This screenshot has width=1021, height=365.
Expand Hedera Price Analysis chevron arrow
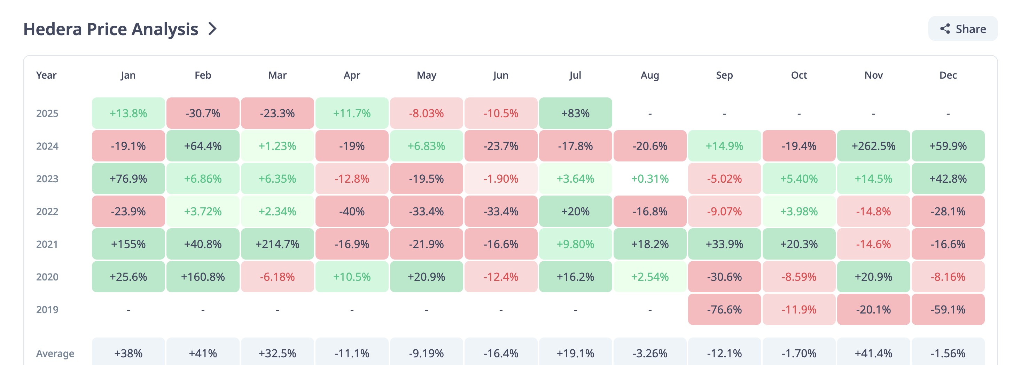tap(212, 29)
